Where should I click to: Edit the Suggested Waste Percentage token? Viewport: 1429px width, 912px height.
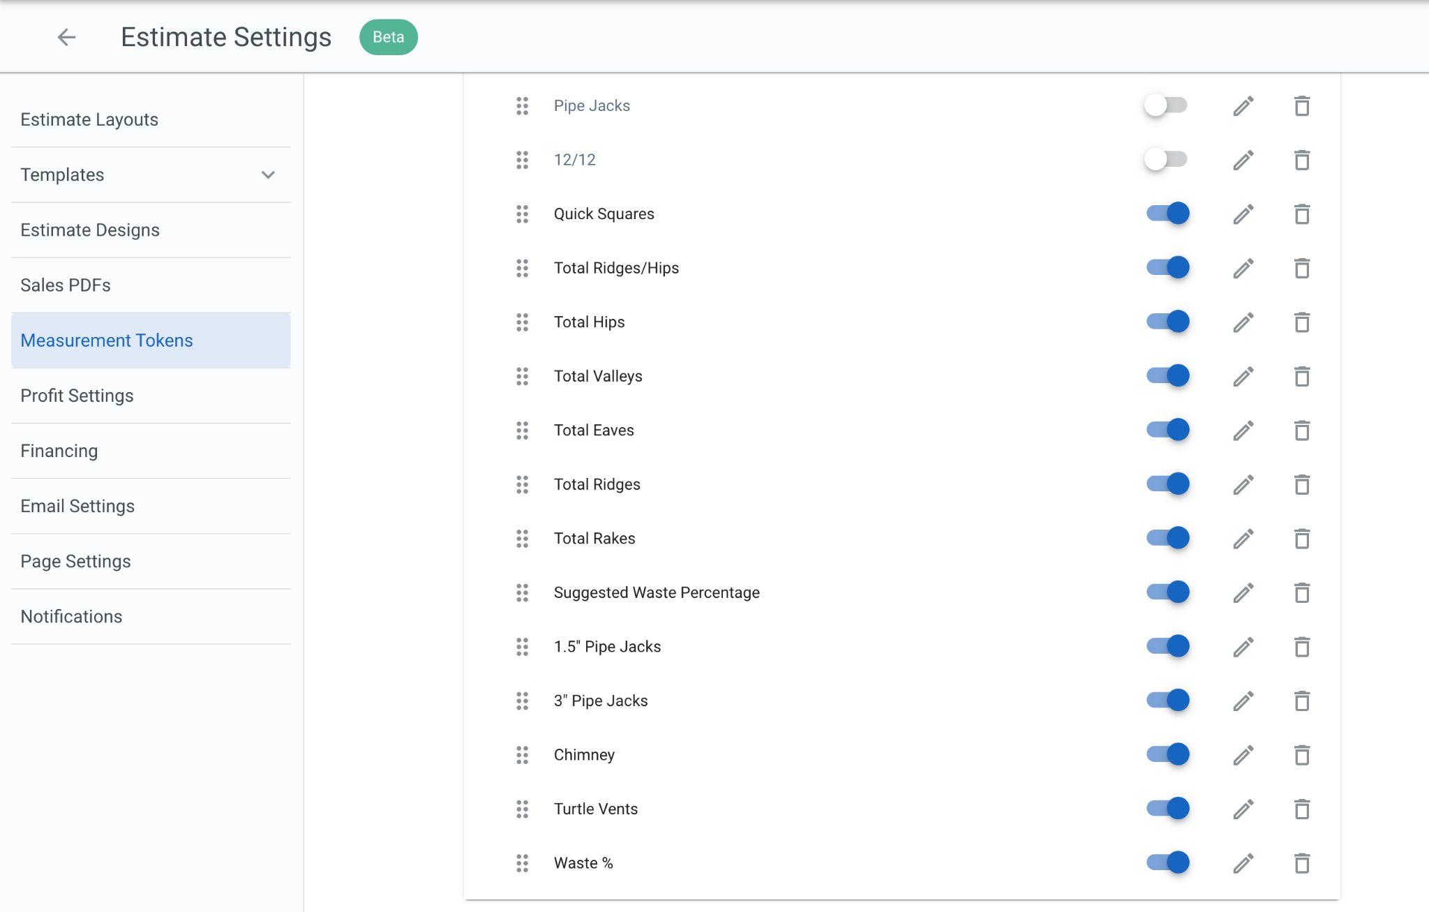click(1243, 593)
